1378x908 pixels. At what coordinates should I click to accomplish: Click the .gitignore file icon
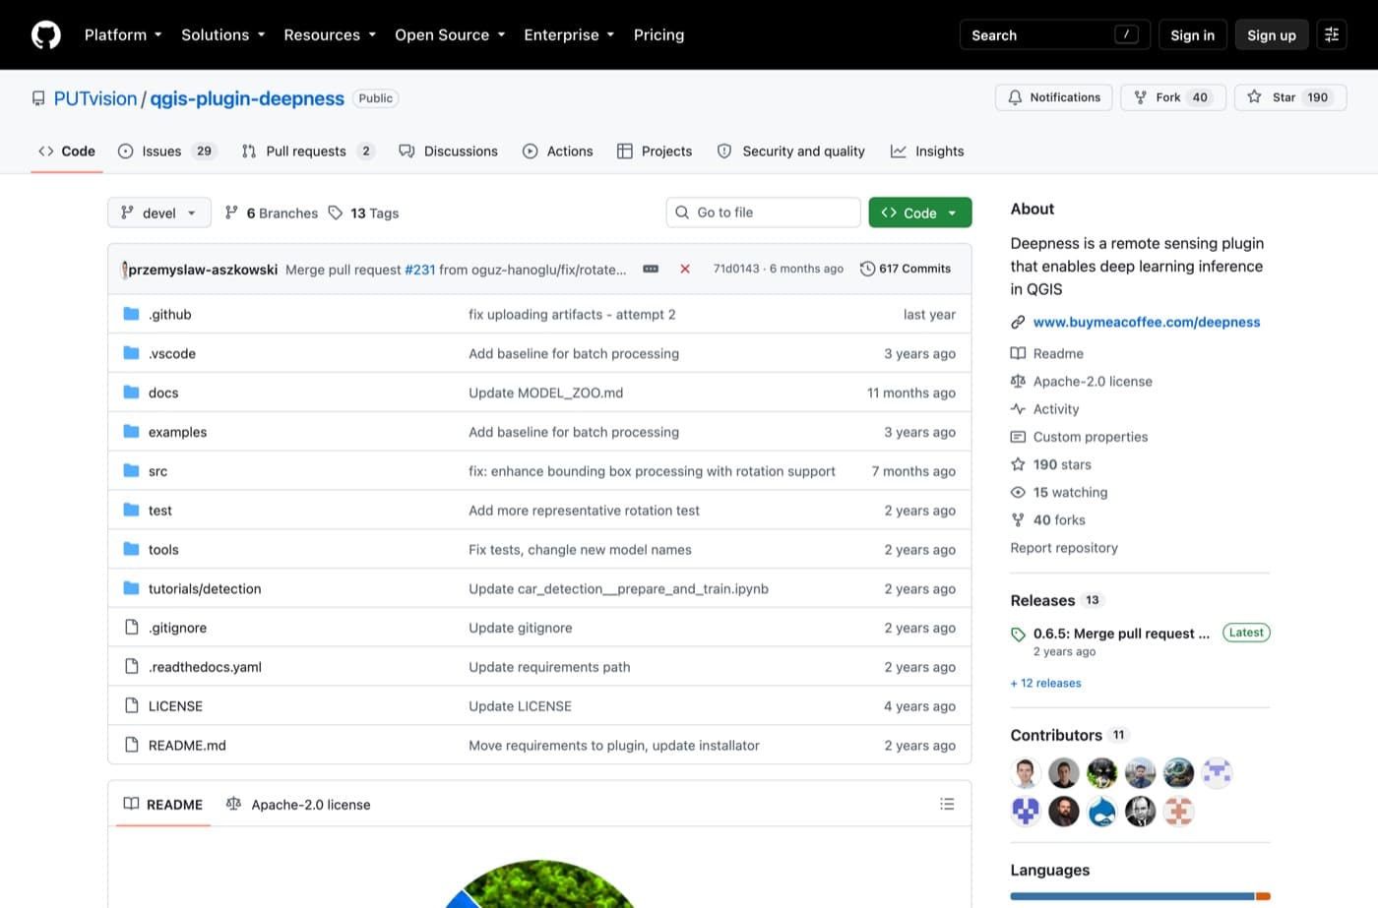[x=131, y=628]
